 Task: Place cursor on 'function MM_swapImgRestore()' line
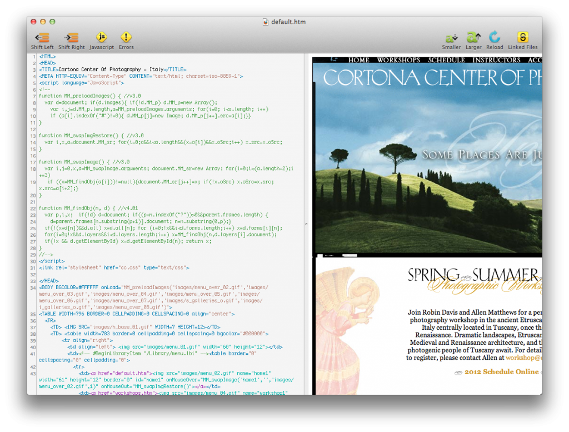[91, 136]
